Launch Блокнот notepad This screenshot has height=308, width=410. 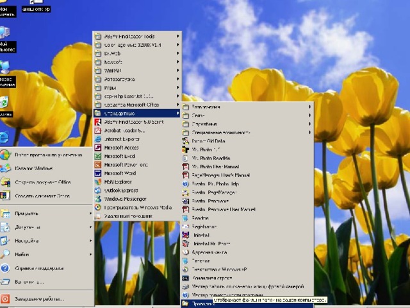coord(247,261)
